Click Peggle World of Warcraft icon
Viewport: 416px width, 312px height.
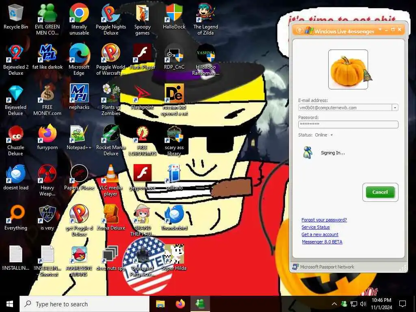[x=111, y=53]
